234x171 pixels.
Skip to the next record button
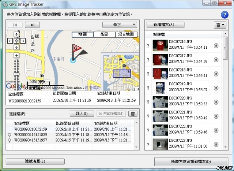pyautogui.click(x=32, y=25)
